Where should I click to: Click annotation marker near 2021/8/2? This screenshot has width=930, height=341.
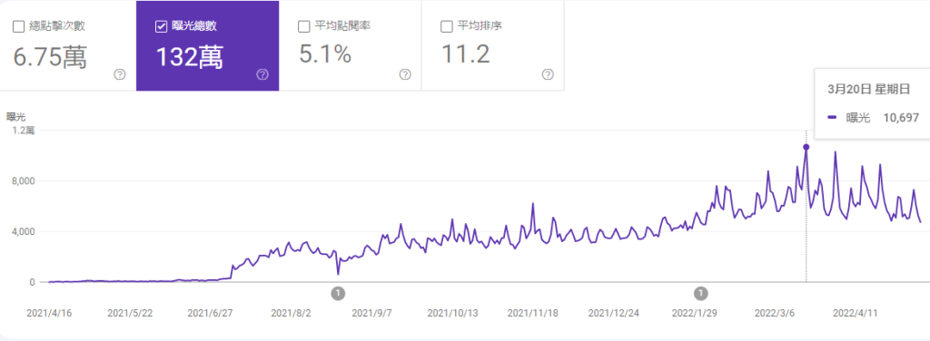click(x=338, y=293)
